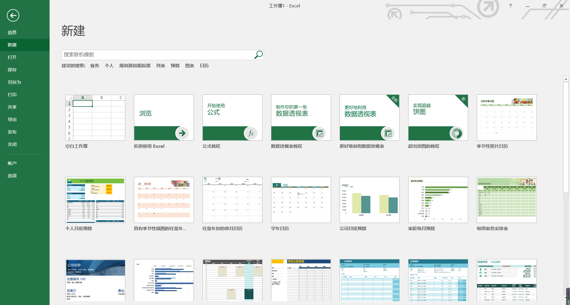Search suggested category 个人
This screenshot has width=570, height=305.
point(109,66)
